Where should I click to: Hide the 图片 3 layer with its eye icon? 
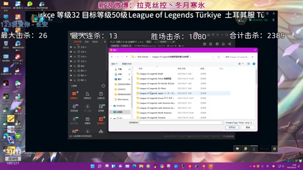tap(71, 80)
